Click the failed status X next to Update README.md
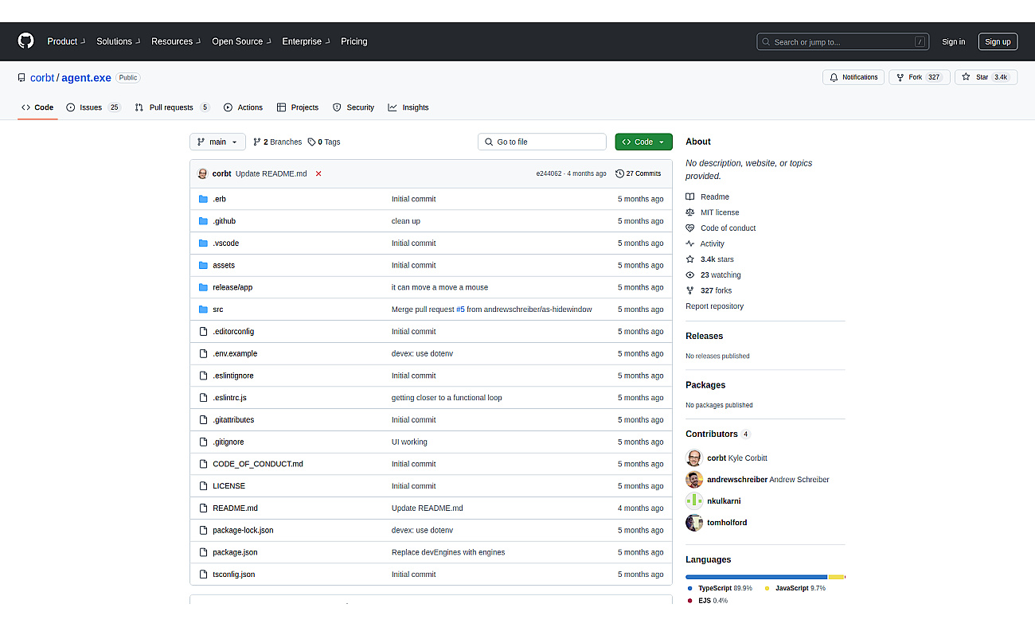Viewport: 1035px width, 627px height. click(318, 173)
